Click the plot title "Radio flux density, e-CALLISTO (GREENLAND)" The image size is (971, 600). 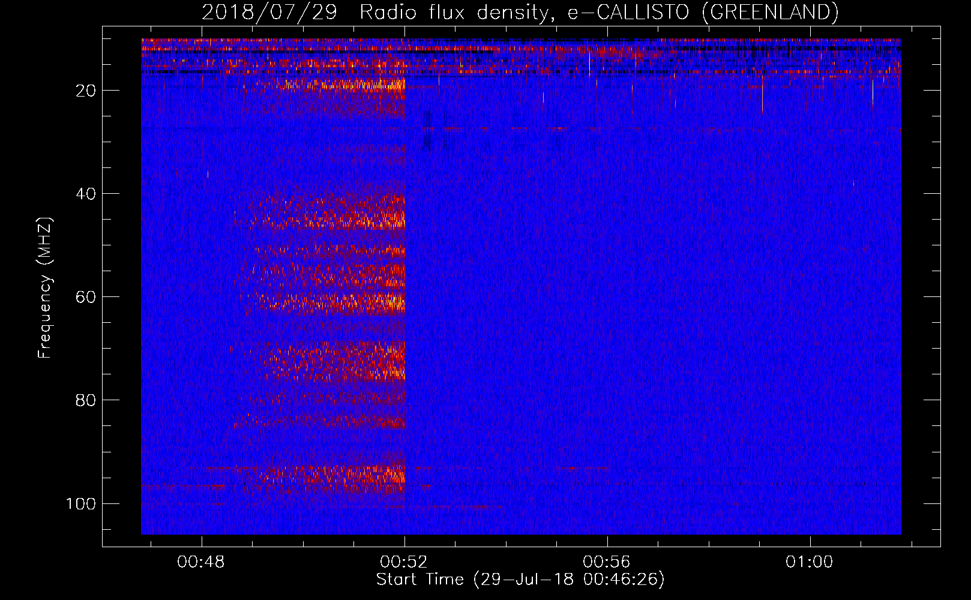(598, 12)
